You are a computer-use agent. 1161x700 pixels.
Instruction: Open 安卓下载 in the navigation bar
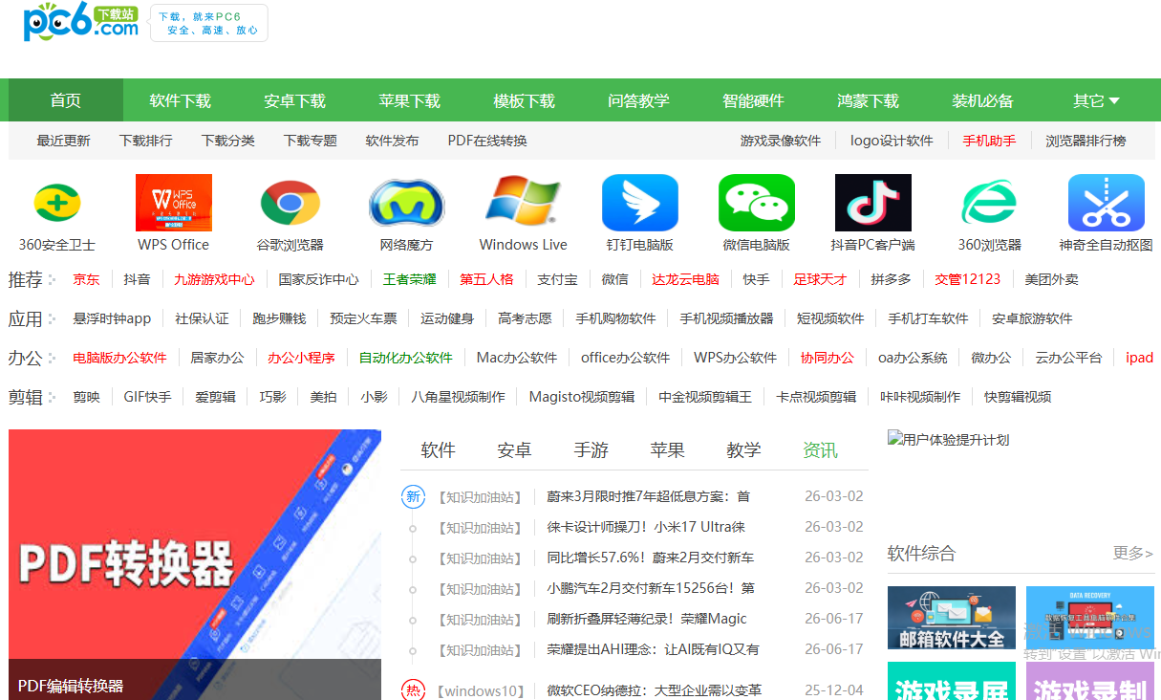coord(295,100)
